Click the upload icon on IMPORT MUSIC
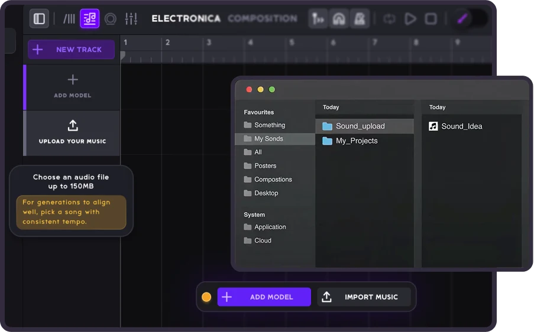 (x=326, y=297)
